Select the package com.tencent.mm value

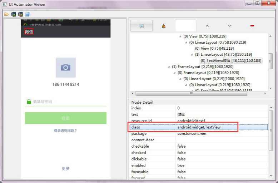192,134
